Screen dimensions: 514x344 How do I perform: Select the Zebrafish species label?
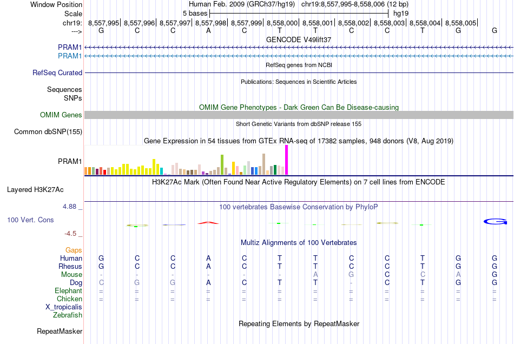pyautogui.click(x=68, y=315)
